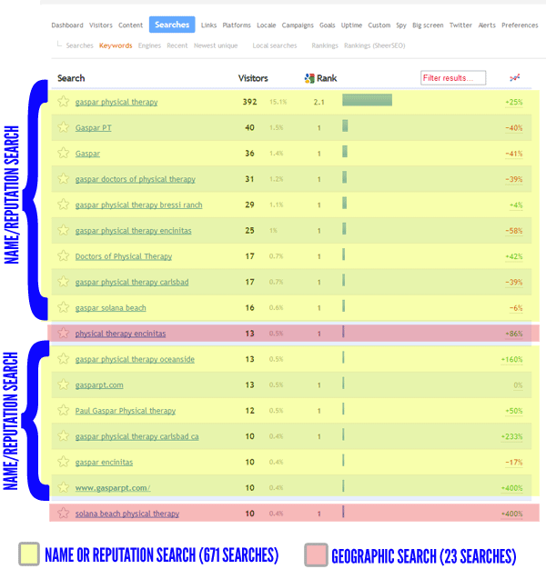
Task: Star 'gaspar physical therapy encinitas' row
Action: 63,230
